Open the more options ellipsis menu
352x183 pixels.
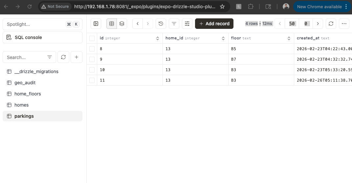pyautogui.click(x=344, y=24)
